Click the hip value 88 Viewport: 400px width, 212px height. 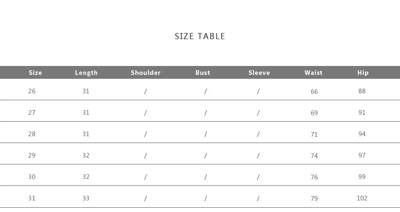click(362, 91)
